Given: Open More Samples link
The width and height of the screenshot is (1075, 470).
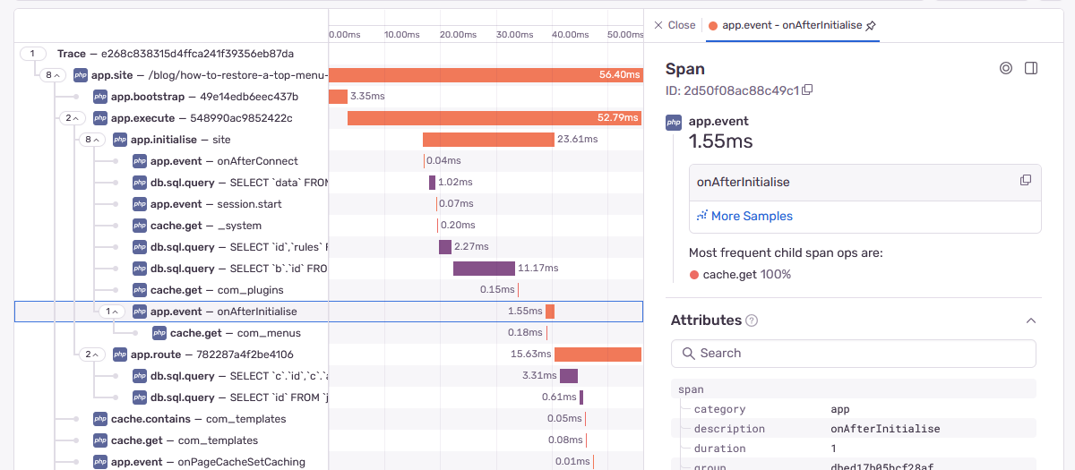Looking at the screenshot, I should pyautogui.click(x=744, y=216).
